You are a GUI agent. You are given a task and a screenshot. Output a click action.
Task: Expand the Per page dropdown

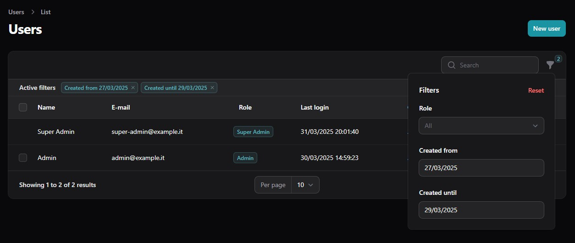pos(305,185)
